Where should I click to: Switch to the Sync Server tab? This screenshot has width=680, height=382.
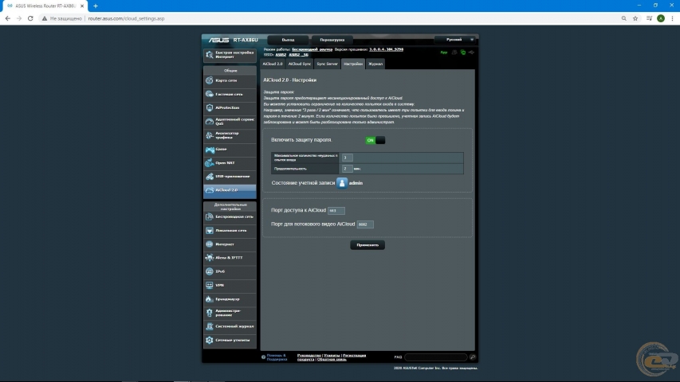(327, 64)
